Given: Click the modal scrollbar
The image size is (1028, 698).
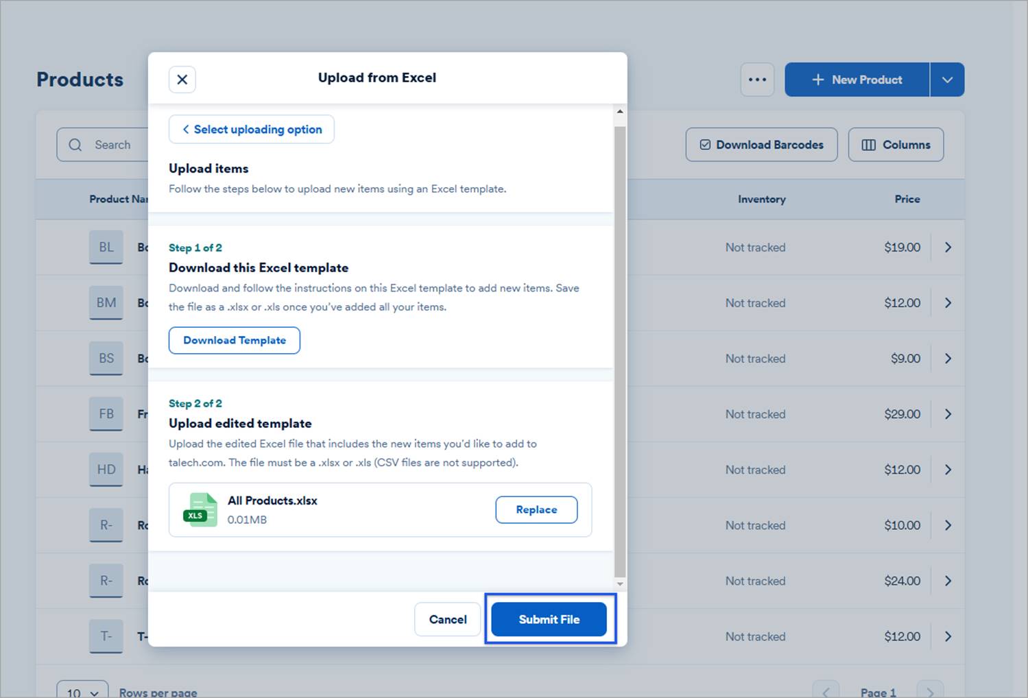Looking at the screenshot, I should [619, 343].
